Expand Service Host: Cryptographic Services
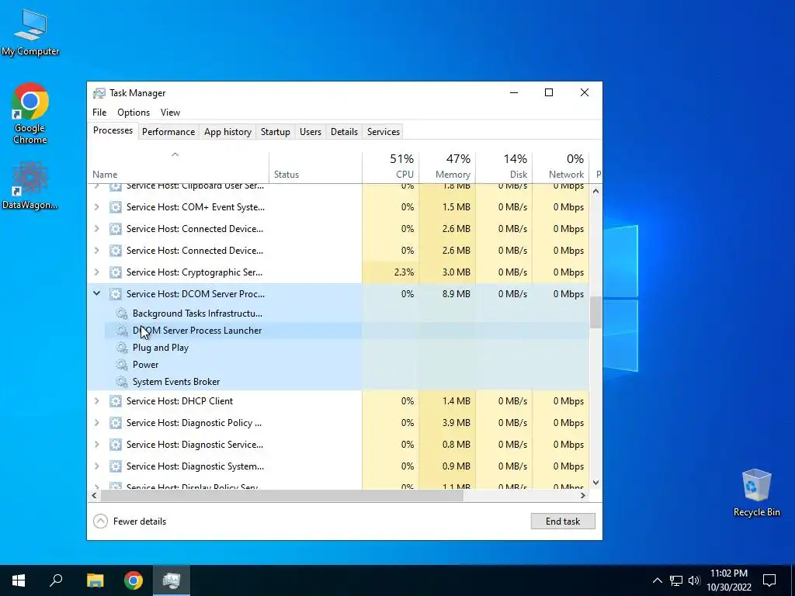795x596 pixels. 97,272
